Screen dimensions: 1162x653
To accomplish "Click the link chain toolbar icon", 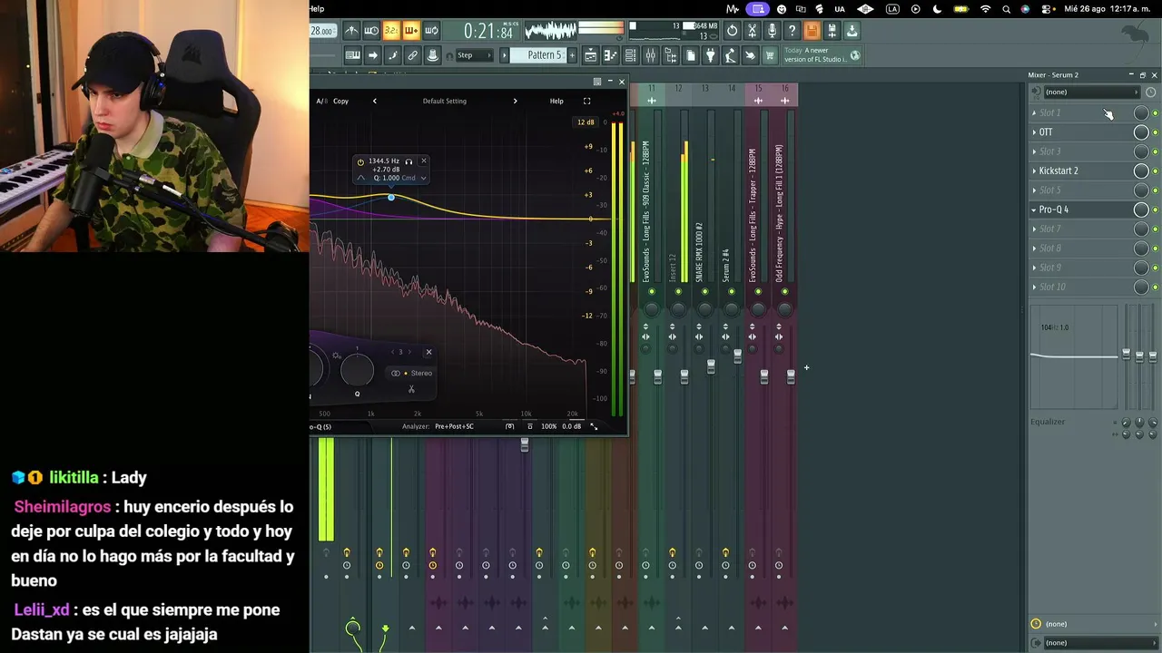I will [x=412, y=55].
